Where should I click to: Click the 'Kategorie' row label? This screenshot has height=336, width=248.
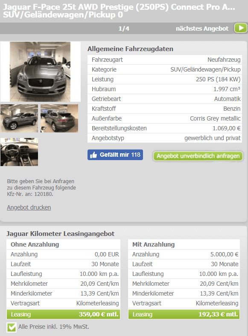click(104, 69)
